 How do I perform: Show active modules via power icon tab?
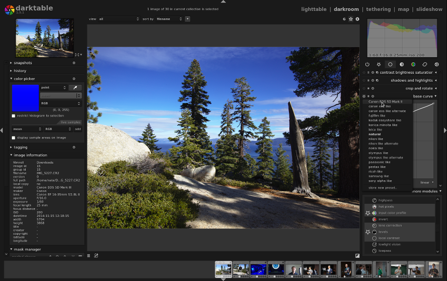(367, 64)
